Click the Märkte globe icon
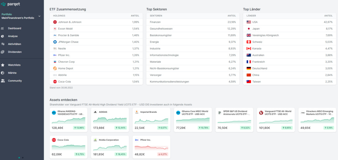The height and width of the screenshot is (160, 338). pyautogui.click(x=3, y=73)
